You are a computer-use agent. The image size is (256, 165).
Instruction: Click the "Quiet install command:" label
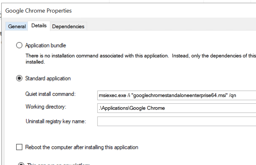(51, 94)
